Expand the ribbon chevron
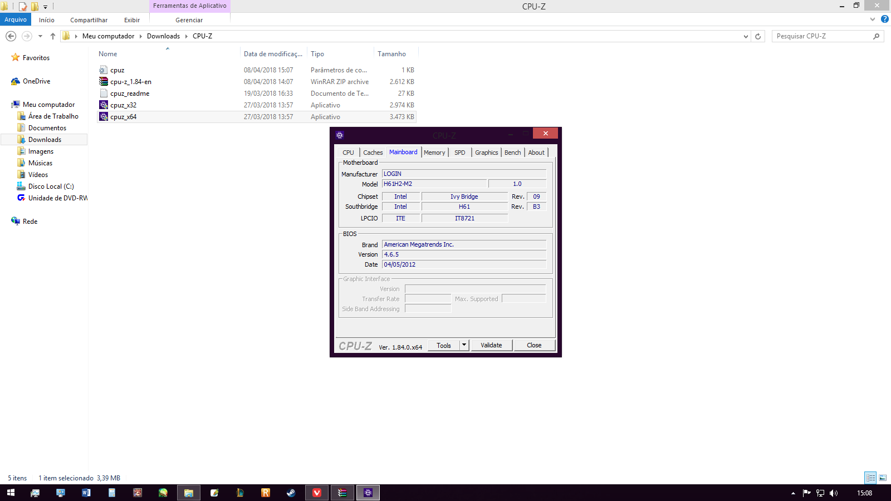 point(873,19)
